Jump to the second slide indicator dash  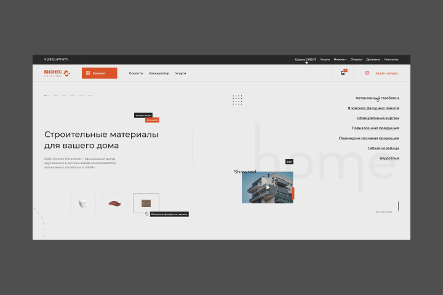tap(55, 95)
